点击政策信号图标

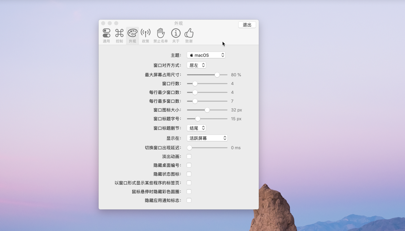[145, 33]
